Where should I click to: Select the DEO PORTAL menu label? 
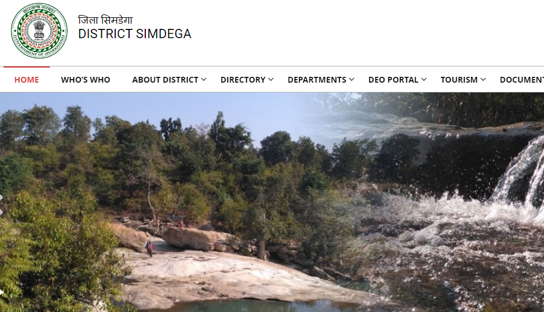coord(393,80)
